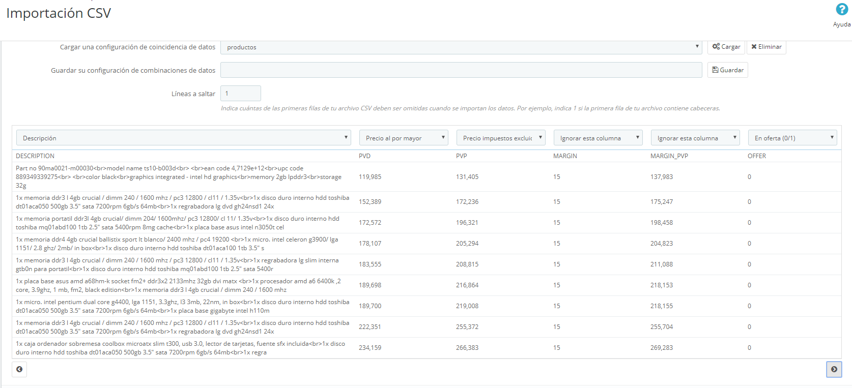The image size is (852, 388).
Task: Click the PVD value 119,985 cell
Action: click(370, 177)
